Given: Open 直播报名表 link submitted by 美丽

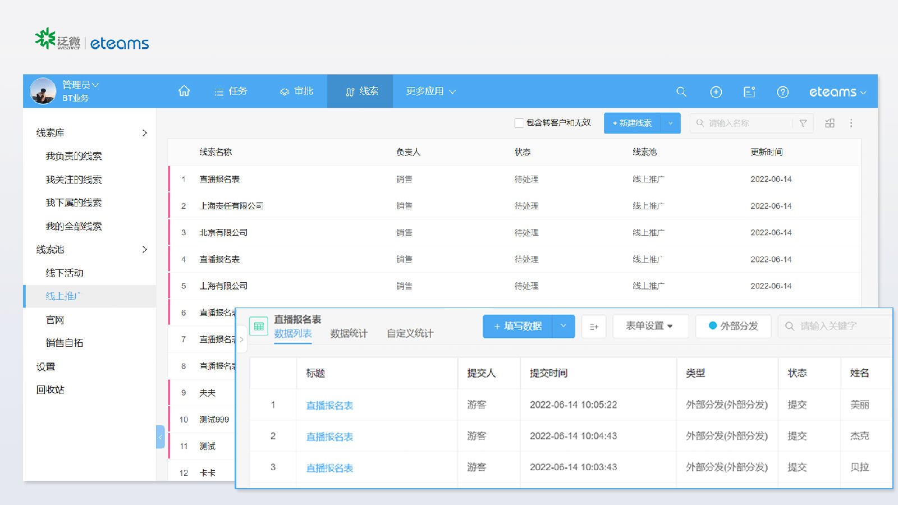Looking at the screenshot, I should [329, 406].
